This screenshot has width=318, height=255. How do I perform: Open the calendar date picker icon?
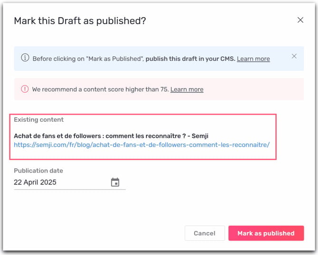point(115,182)
